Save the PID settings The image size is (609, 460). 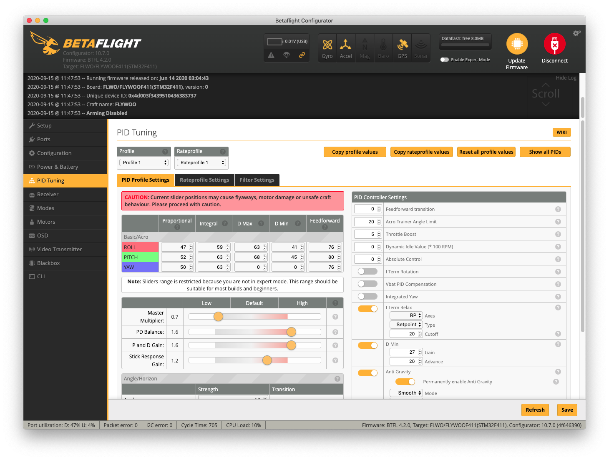pyautogui.click(x=567, y=410)
